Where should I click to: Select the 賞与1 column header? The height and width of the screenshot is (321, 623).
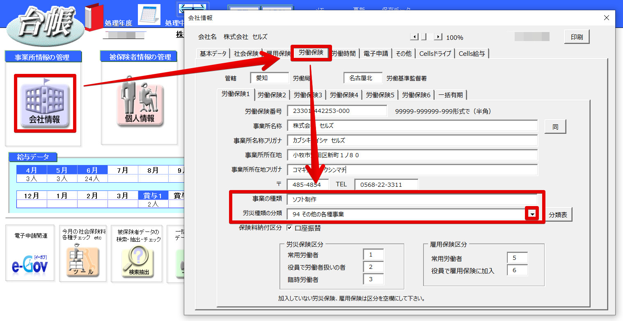pyautogui.click(x=153, y=196)
